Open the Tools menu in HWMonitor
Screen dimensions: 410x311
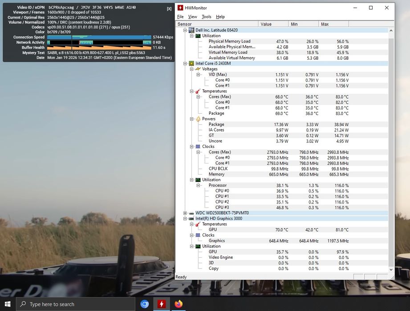206,17
